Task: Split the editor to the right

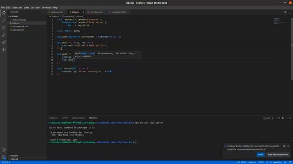Action: tap(286, 12)
